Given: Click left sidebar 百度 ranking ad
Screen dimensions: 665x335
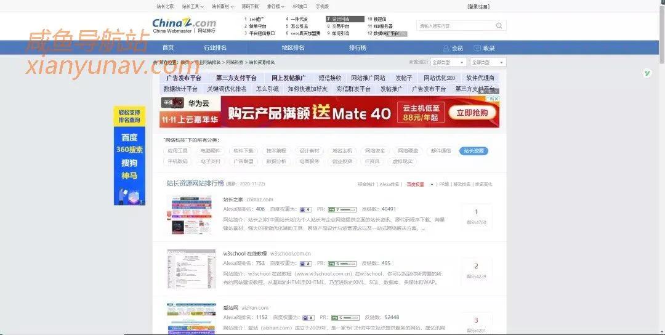Looking at the screenshot, I should point(129,137).
